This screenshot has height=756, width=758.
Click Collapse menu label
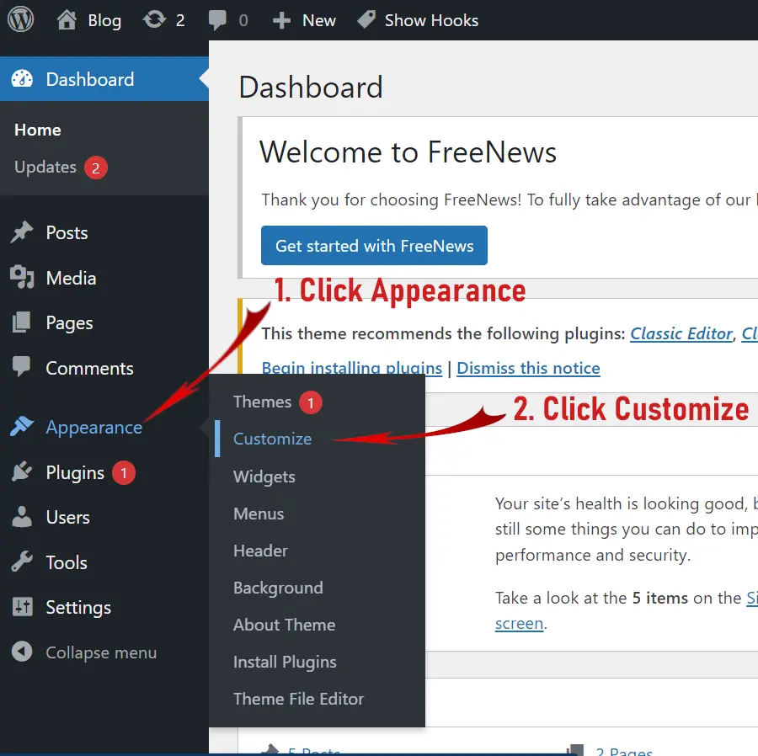[101, 652]
